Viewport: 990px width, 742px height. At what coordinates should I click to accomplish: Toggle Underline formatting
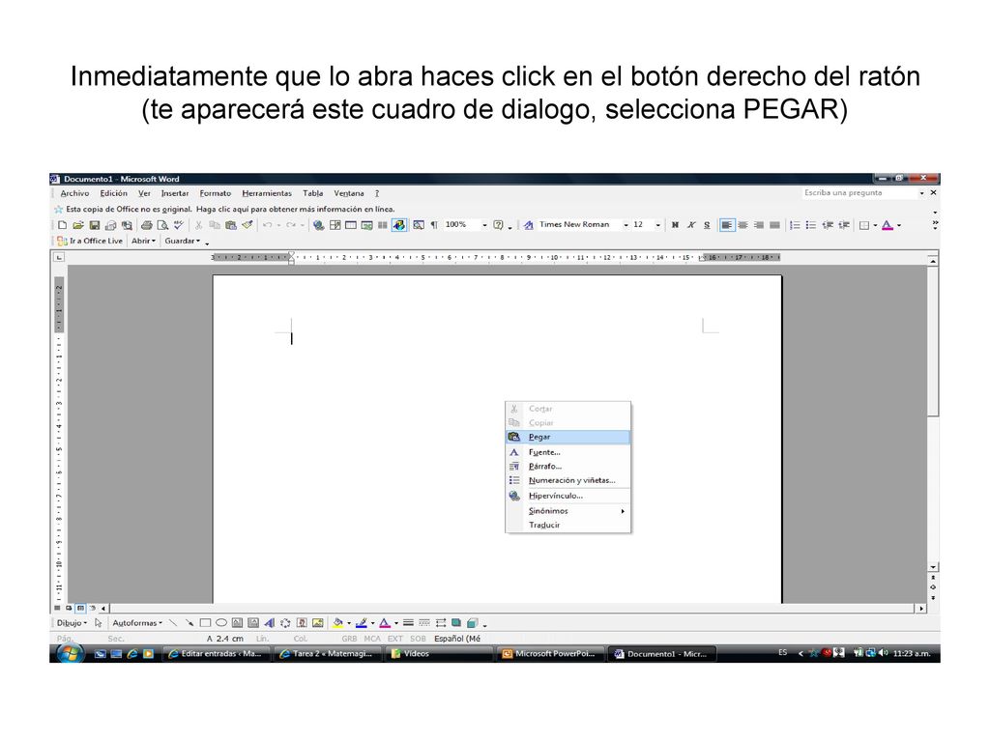tap(707, 225)
